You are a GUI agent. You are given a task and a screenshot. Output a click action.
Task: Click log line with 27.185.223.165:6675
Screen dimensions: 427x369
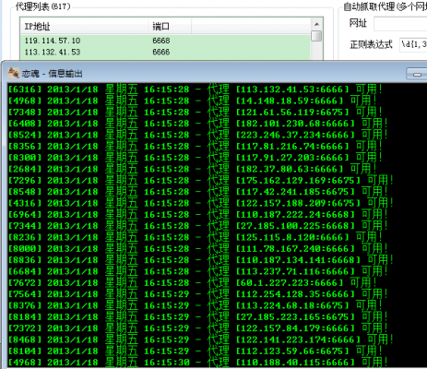[x=198, y=317]
